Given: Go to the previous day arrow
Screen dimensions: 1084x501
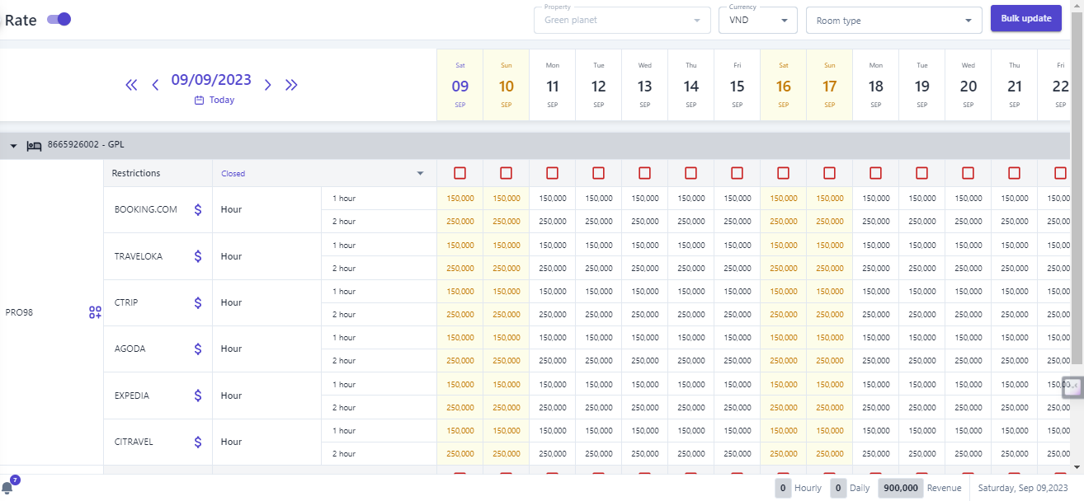Looking at the screenshot, I should [155, 84].
